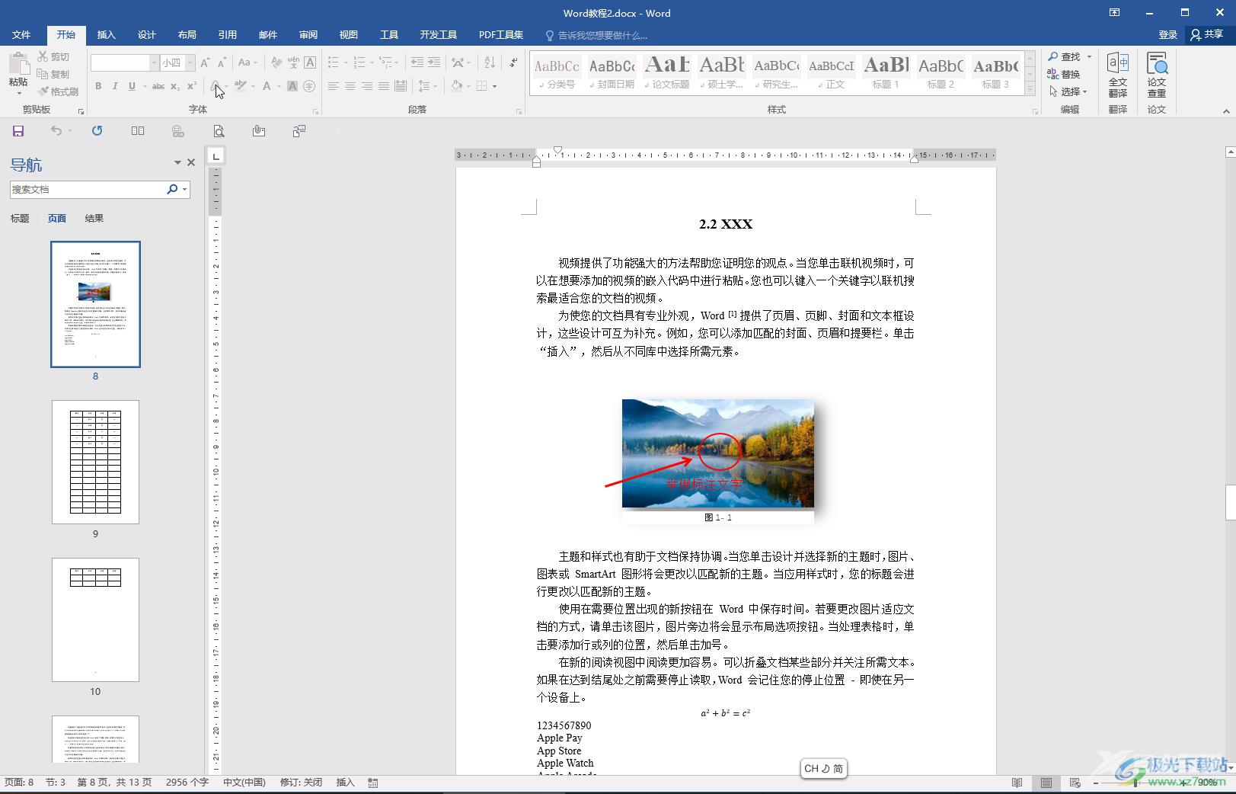Viewport: 1236px width, 794px height.
Task: Align paragraph text to the right
Action: (x=367, y=86)
